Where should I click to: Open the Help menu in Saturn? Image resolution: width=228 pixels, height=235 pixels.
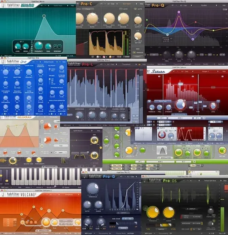tap(224, 71)
